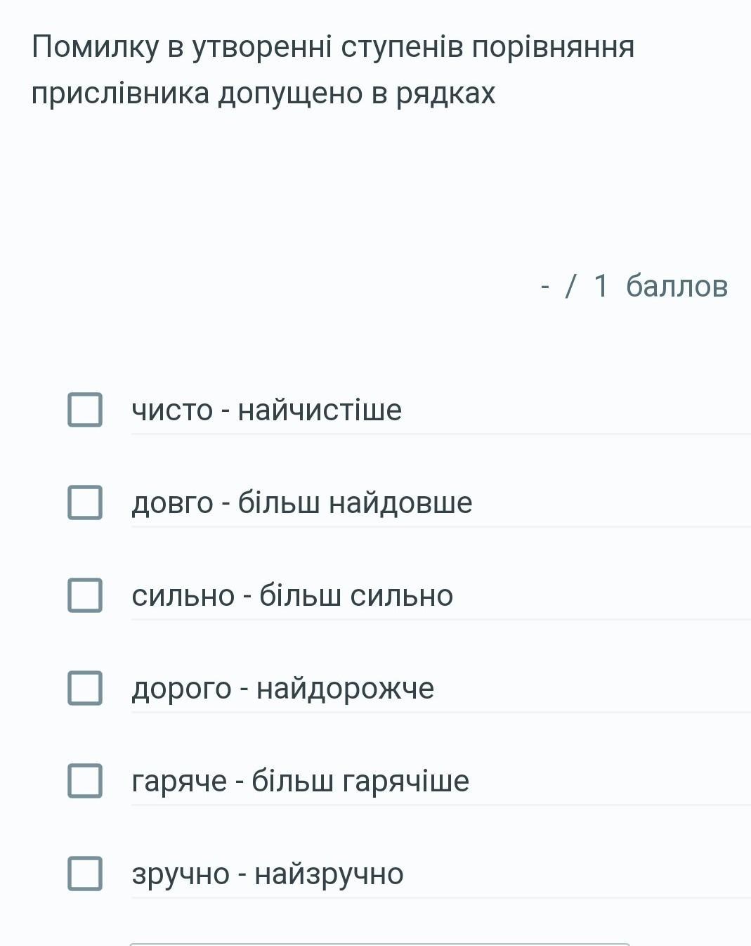The width and height of the screenshot is (751, 946).
Task: Click the 'довго - більш найдовше' option text
Action: click(301, 503)
